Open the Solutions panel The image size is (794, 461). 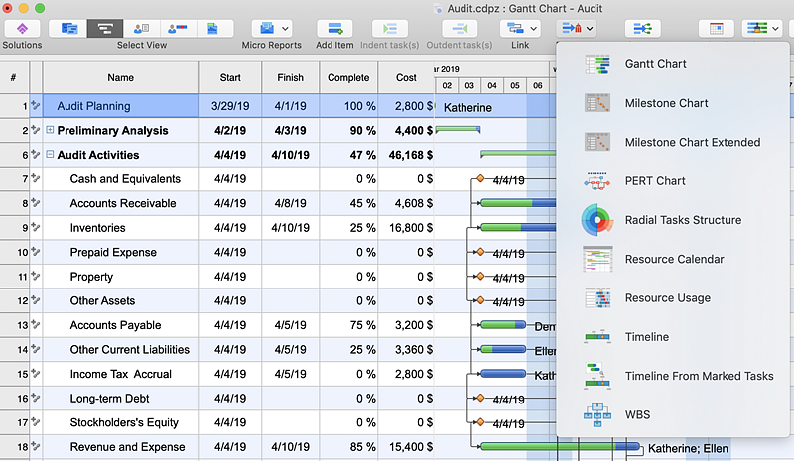point(22,29)
